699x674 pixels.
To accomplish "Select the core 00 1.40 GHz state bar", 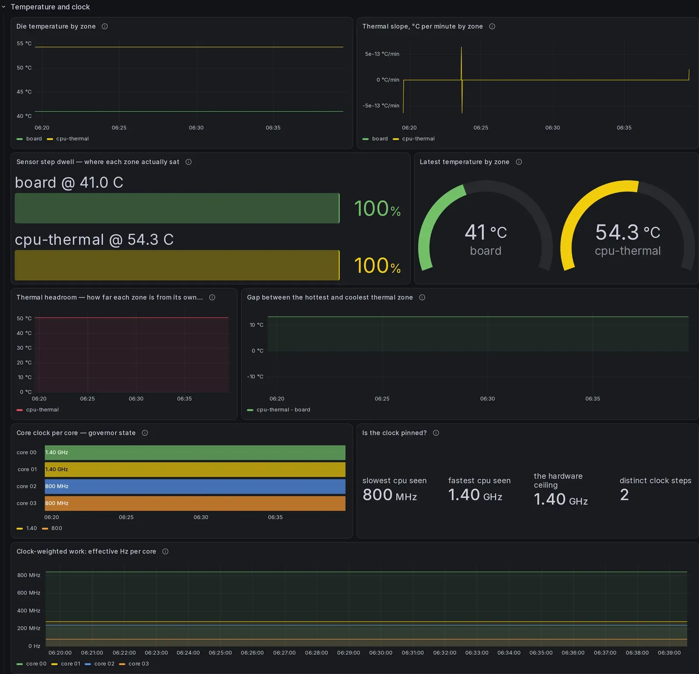I will [195, 453].
